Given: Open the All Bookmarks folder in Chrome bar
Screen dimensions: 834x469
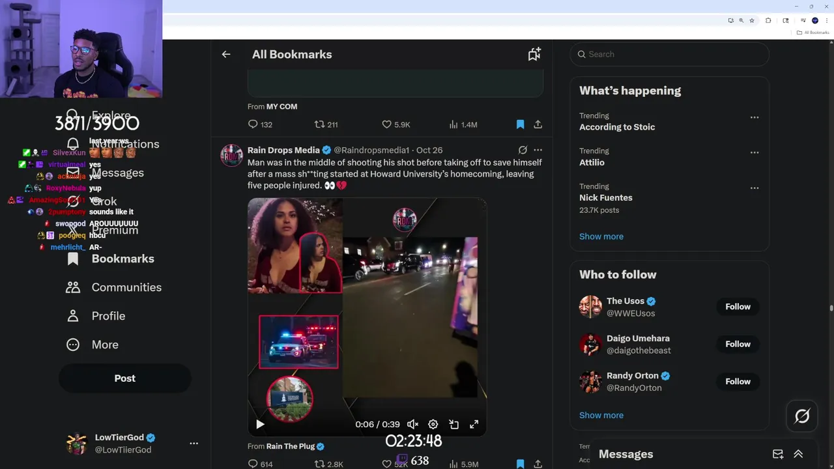Looking at the screenshot, I should point(812,33).
